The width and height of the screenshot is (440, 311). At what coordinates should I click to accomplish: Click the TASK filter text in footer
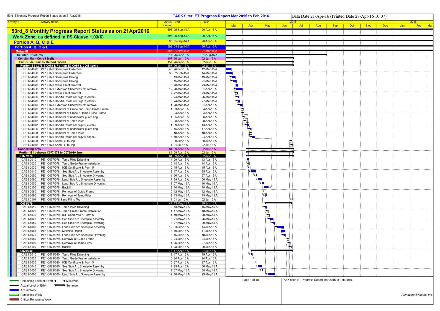pos(317,280)
